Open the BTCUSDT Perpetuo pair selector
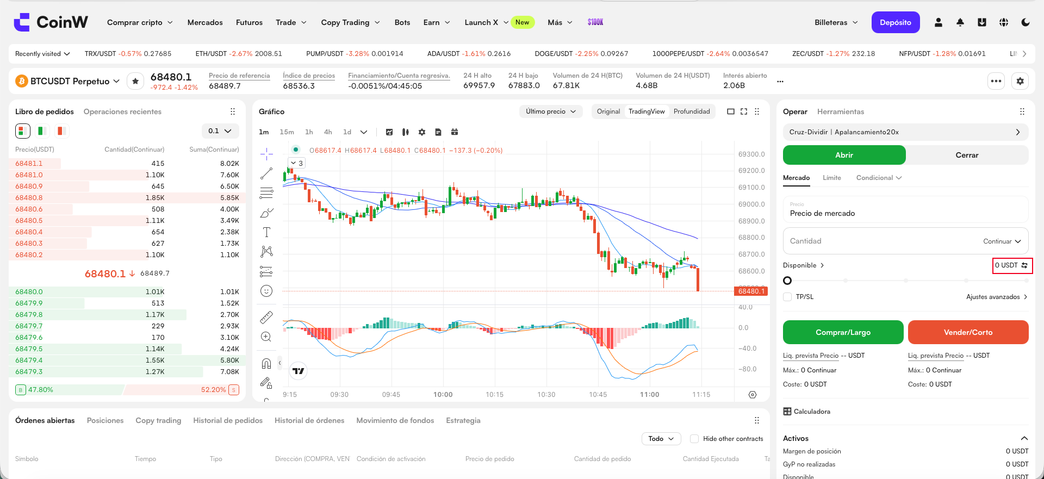Screen dimensions: 1044x479 (x=68, y=81)
